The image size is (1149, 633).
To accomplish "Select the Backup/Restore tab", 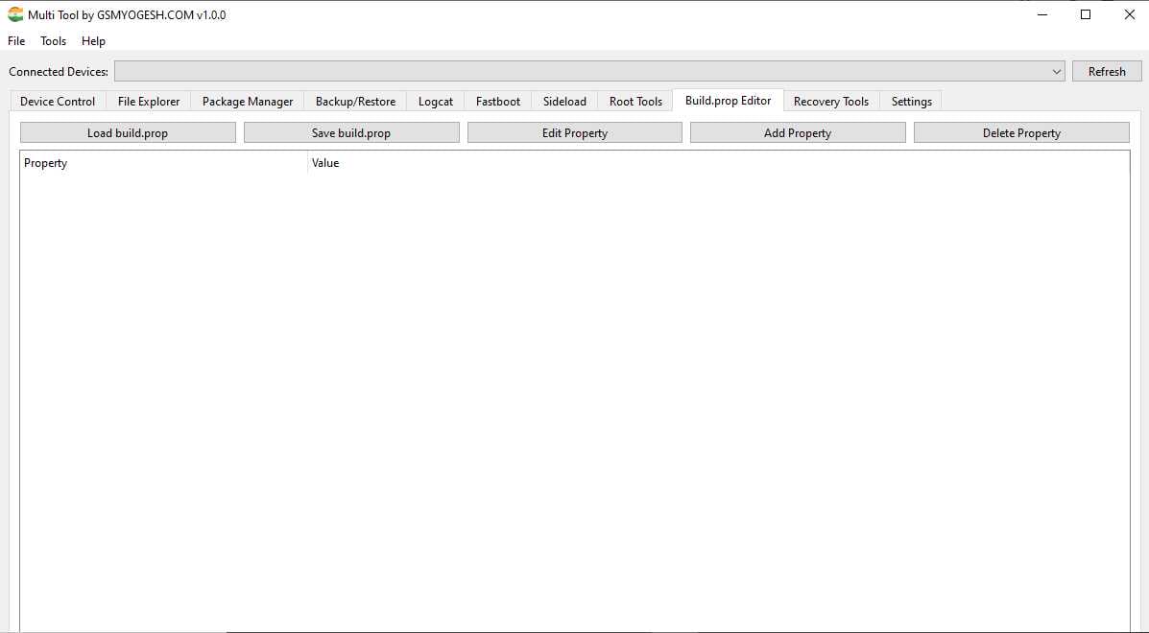I will (x=355, y=102).
